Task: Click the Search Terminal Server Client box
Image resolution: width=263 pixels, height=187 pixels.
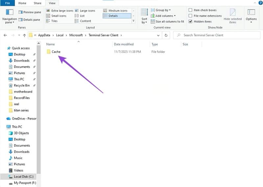Action: pos(217,35)
